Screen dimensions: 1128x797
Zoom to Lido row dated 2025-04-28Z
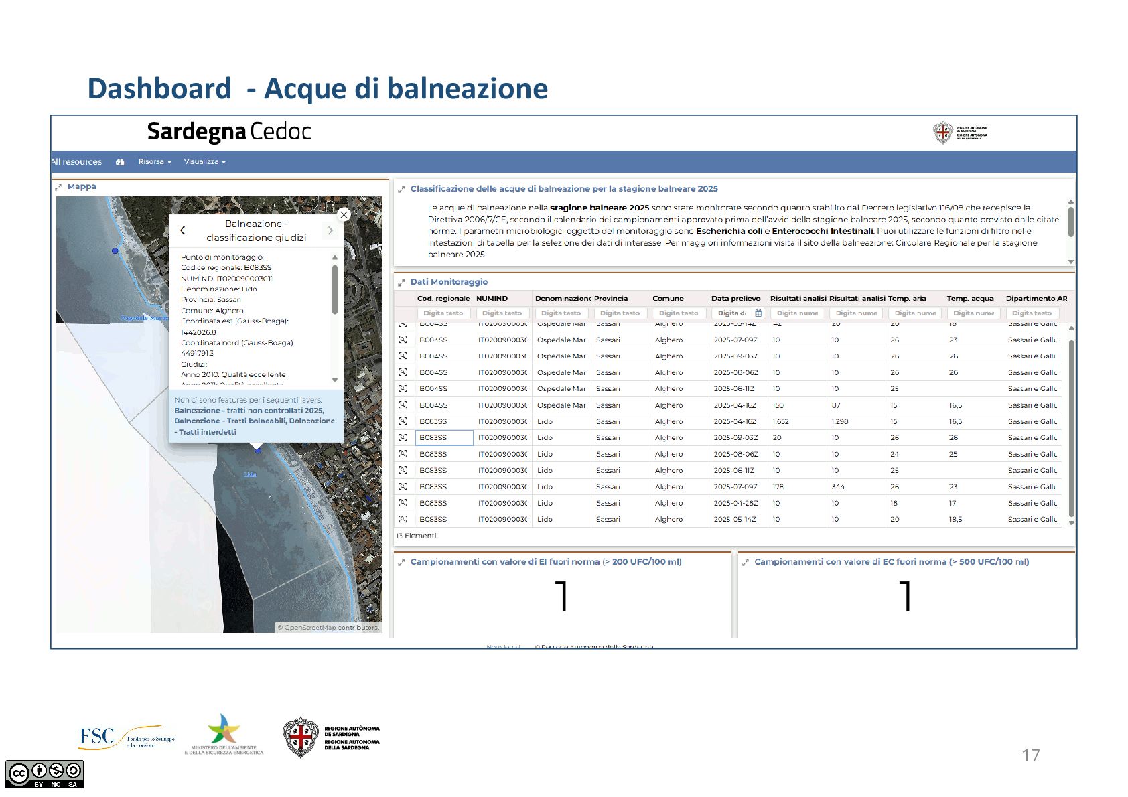click(x=403, y=502)
